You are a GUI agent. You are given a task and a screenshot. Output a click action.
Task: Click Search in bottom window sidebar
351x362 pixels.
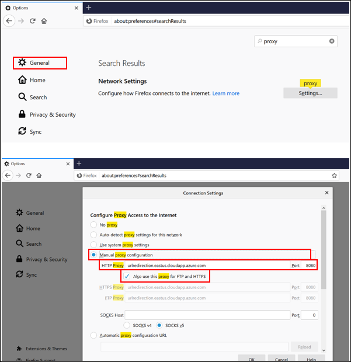coord(29,244)
